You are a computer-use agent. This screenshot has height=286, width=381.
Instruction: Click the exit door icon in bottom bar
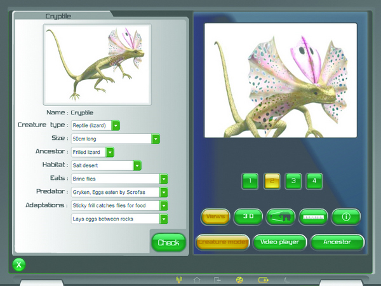[x=217, y=279]
